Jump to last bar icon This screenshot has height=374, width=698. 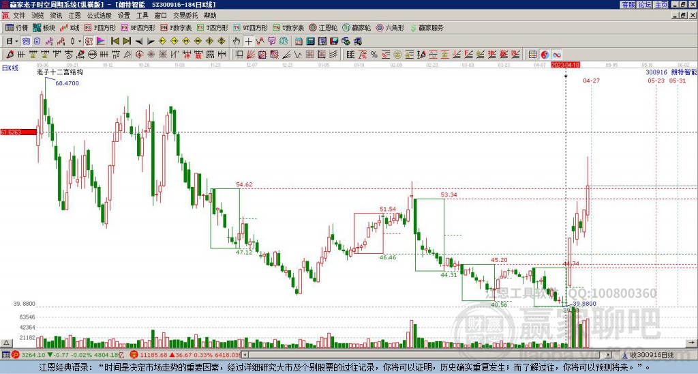(127, 41)
